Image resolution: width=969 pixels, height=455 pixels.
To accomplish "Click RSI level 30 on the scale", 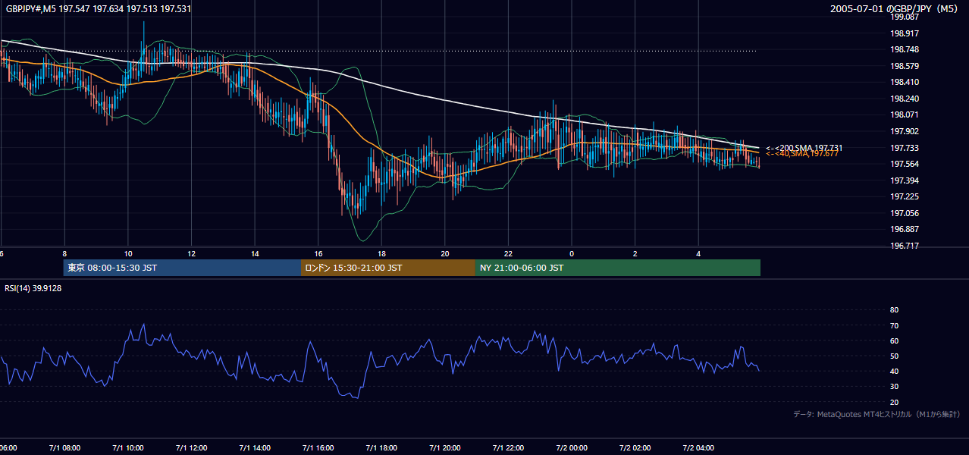I will coord(894,386).
